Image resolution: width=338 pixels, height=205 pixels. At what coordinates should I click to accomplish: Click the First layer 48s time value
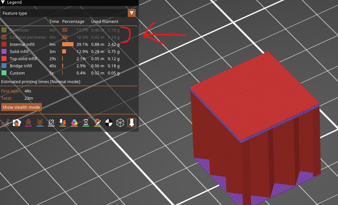[28, 91]
